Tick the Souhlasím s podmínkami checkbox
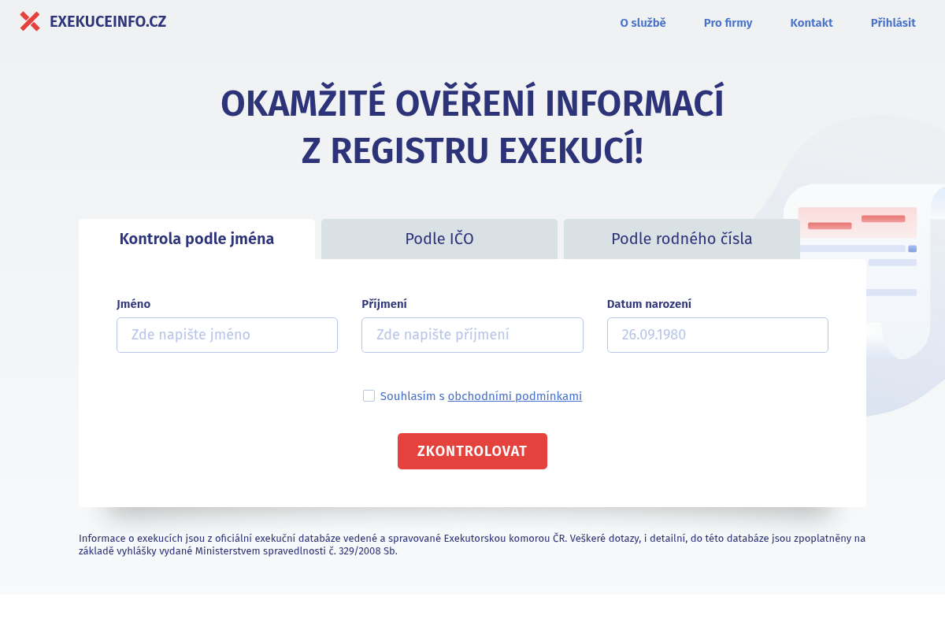The image size is (945, 630). point(369,395)
